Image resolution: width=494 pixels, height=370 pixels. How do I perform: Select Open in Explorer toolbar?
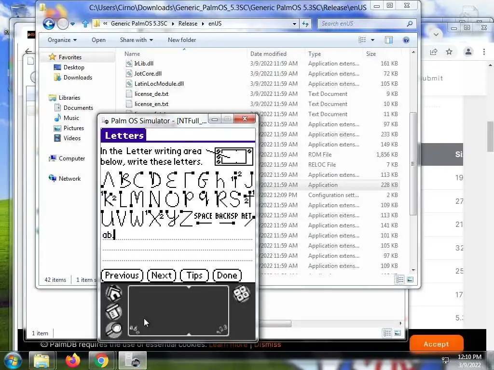98,40
